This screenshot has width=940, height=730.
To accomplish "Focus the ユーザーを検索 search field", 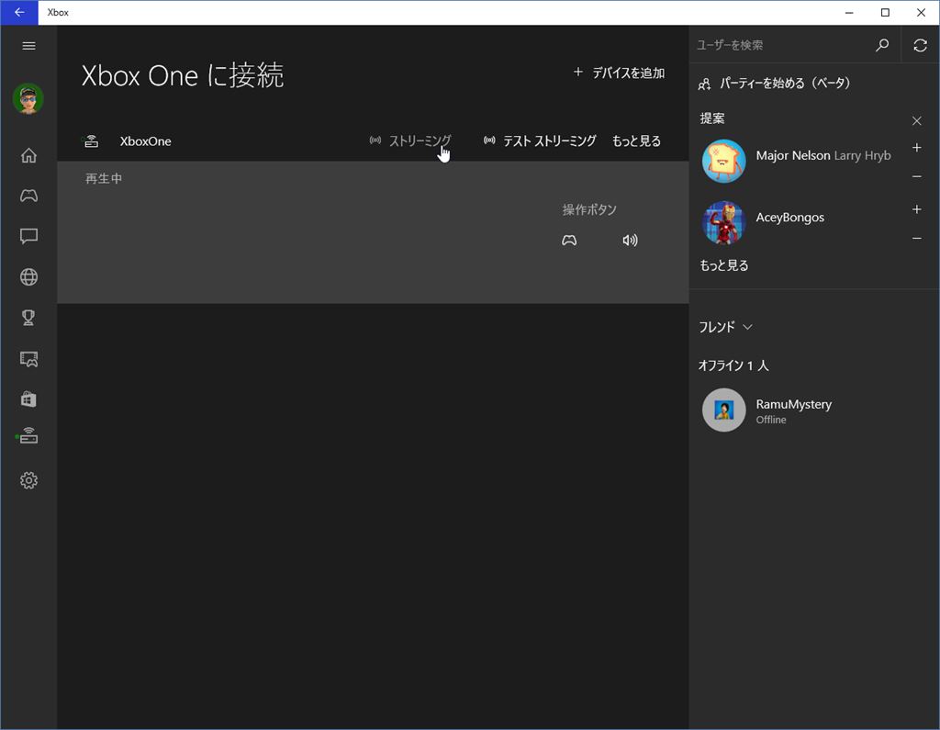I will pos(782,45).
